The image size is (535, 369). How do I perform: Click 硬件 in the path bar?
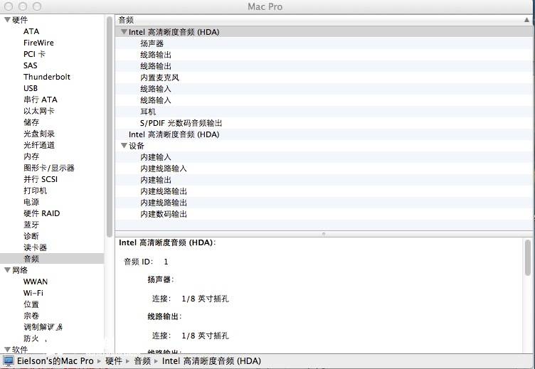point(114,360)
